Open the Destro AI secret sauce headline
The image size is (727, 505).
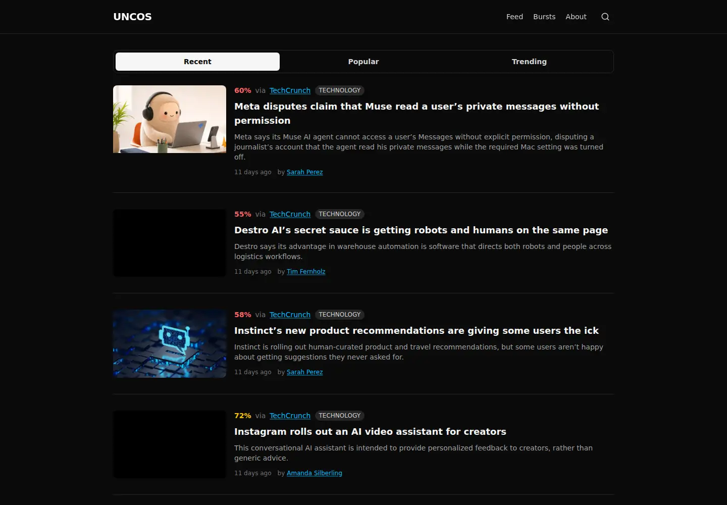tap(421, 230)
